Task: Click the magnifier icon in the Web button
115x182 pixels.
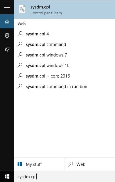Action: [70, 164]
